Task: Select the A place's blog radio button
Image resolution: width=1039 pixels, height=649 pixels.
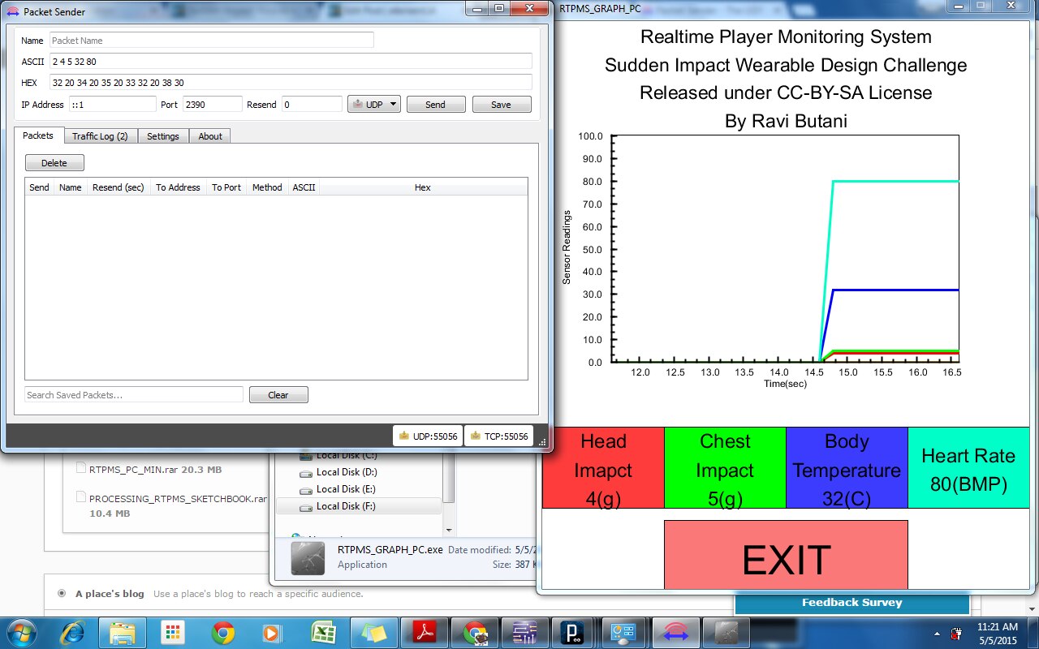Action: point(62,594)
